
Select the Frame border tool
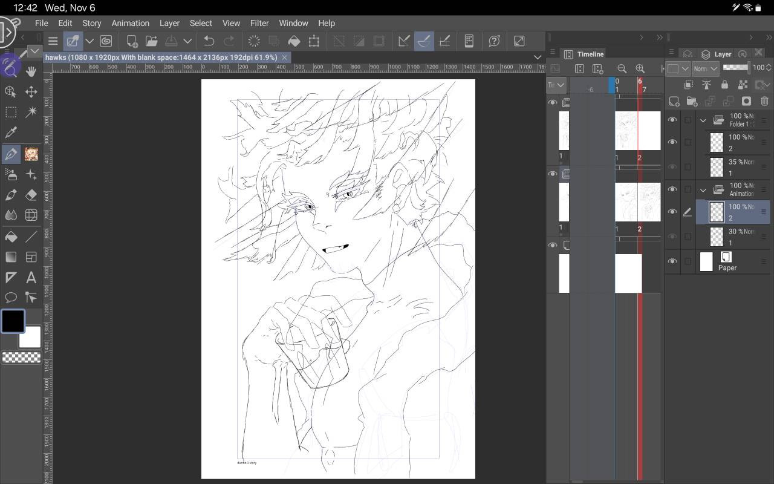point(31,257)
